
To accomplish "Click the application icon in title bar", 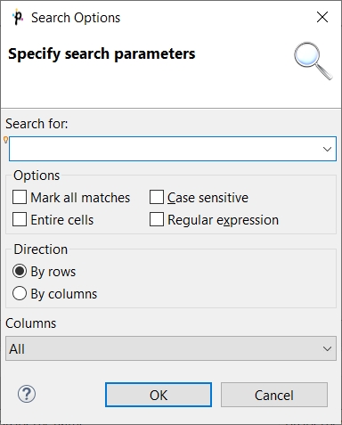I will (x=18, y=18).
